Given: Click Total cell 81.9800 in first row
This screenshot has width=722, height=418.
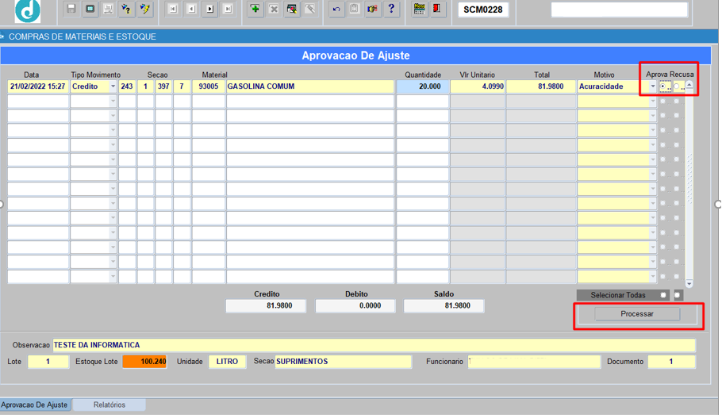Looking at the screenshot, I should [541, 86].
